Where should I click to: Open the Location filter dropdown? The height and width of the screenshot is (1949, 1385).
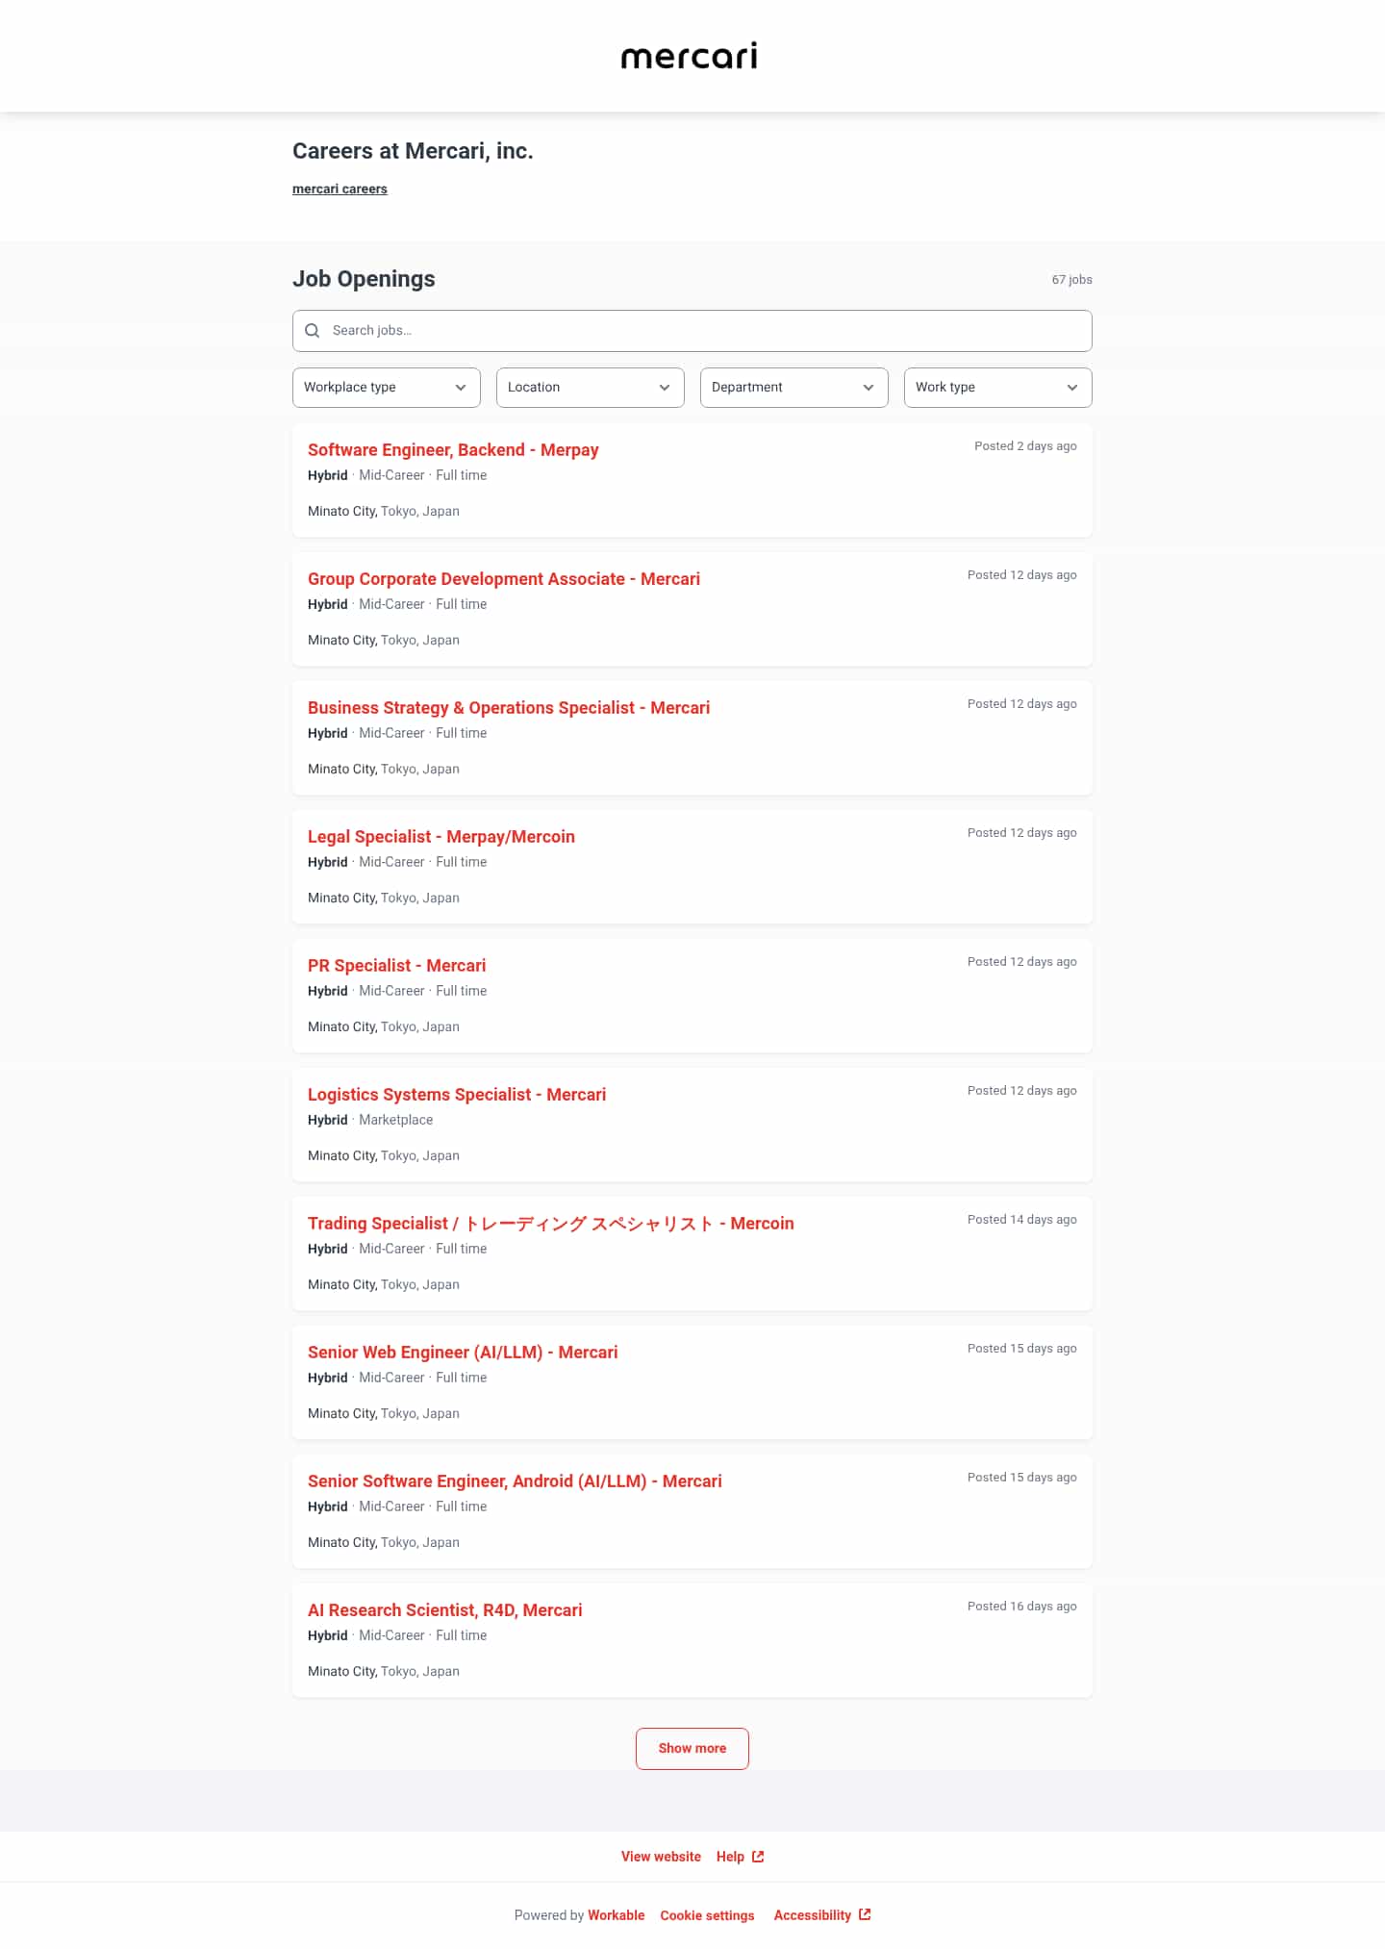point(591,388)
